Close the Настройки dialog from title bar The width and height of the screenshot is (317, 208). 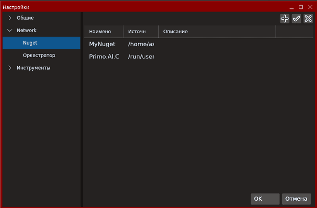(309, 7)
